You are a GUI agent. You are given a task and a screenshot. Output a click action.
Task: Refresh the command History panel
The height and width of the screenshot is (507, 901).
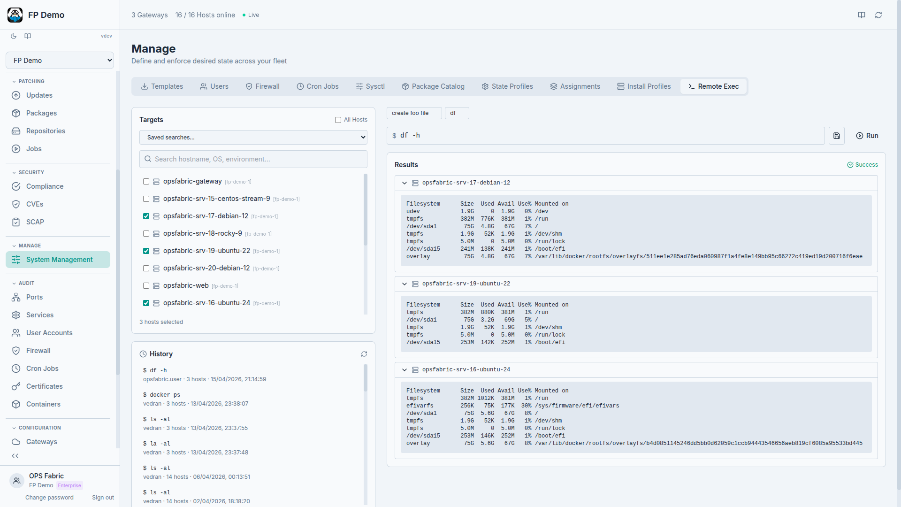tap(365, 354)
